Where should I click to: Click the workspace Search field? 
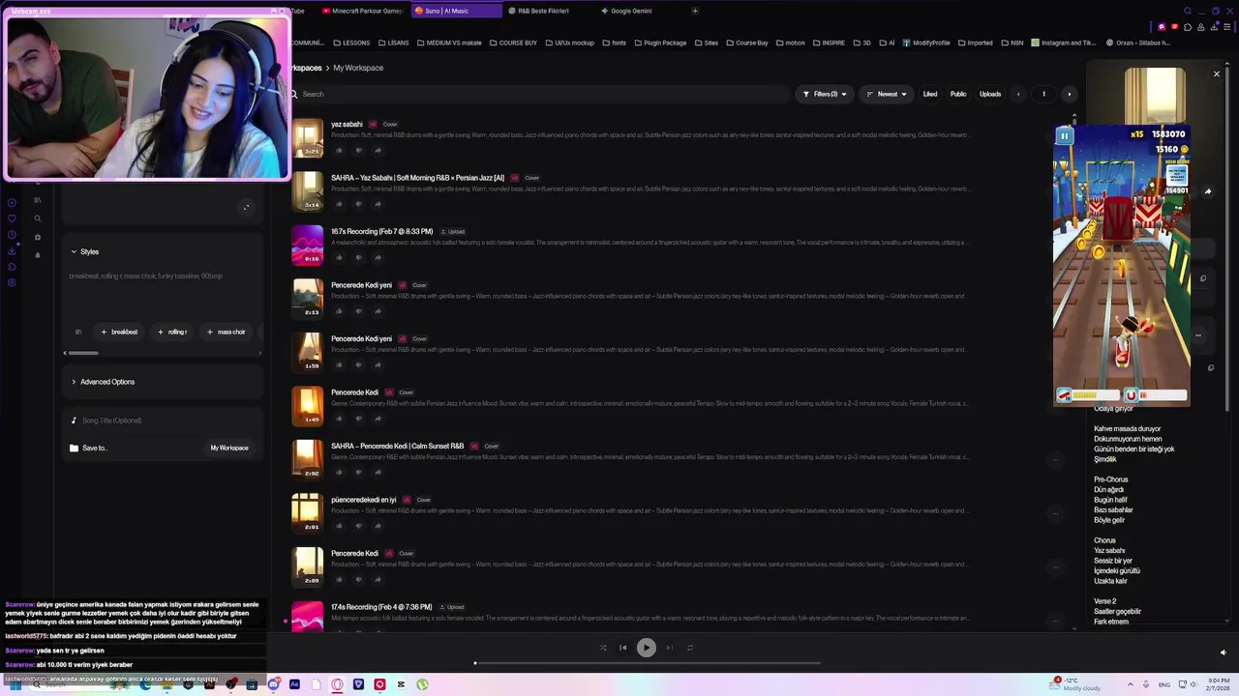coord(540,94)
